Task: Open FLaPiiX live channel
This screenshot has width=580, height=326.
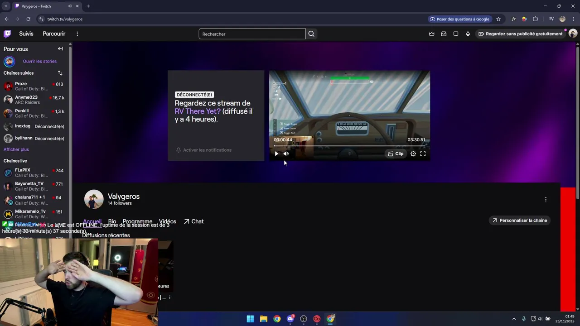Action: [x=34, y=173]
